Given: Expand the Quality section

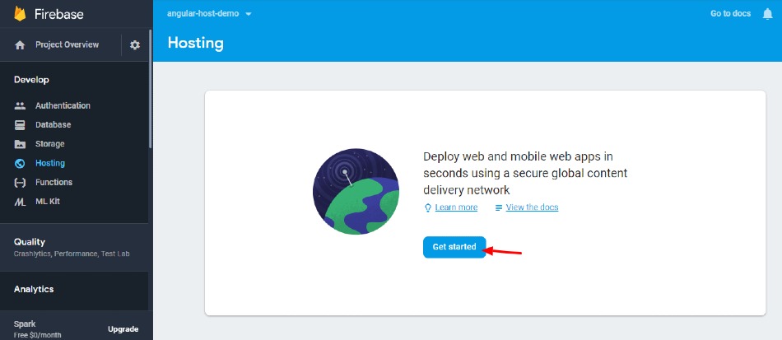Looking at the screenshot, I should click(x=74, y=247).
